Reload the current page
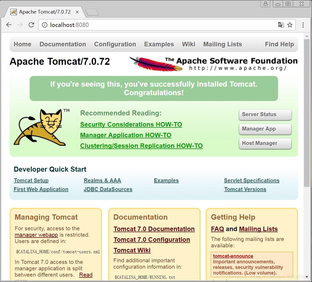312x282 pixels. click(31, 25)
